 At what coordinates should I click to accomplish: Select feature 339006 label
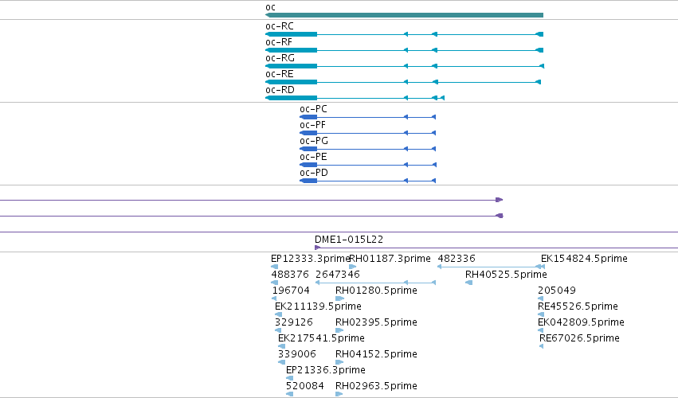pyautogui.click(x=297, y=354)
